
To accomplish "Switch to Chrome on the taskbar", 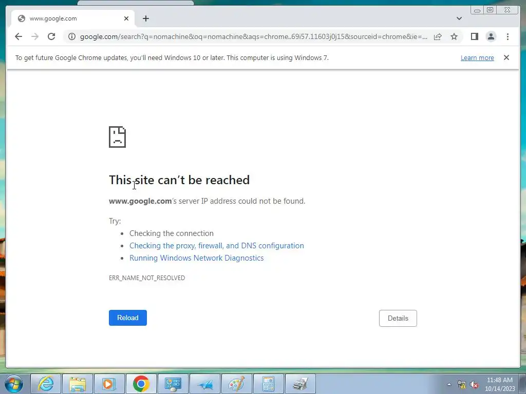I will pyautogui.click(x=141, y=384).
